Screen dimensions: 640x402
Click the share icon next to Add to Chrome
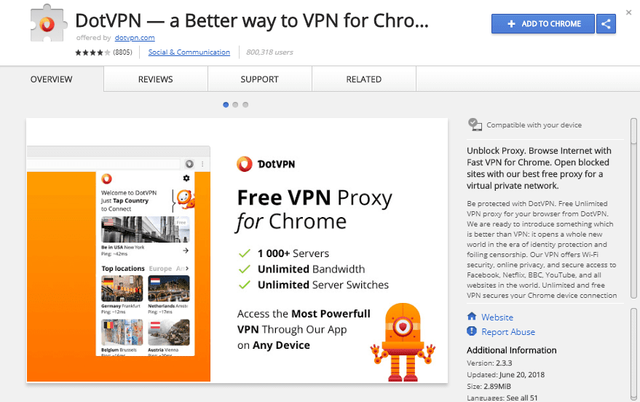click(x=606, y=24)
